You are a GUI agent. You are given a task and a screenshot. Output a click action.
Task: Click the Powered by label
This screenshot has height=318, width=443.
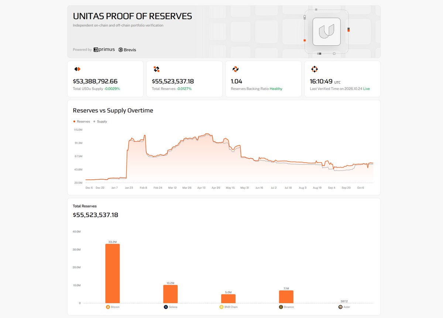coord(82,49)
